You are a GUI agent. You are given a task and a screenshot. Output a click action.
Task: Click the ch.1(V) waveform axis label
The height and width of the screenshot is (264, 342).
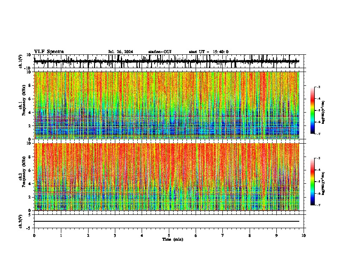(x=21, y=61)
